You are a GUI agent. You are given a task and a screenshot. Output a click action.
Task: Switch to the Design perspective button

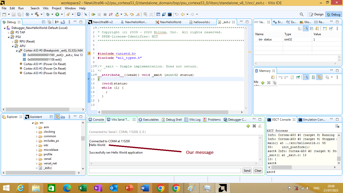316,14
